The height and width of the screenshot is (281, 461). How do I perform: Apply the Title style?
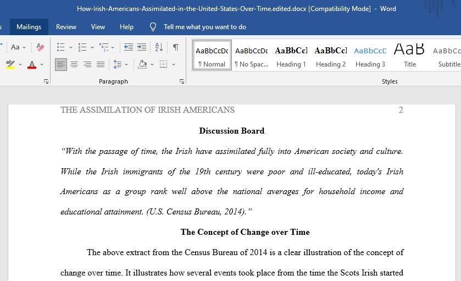point(409,56)
